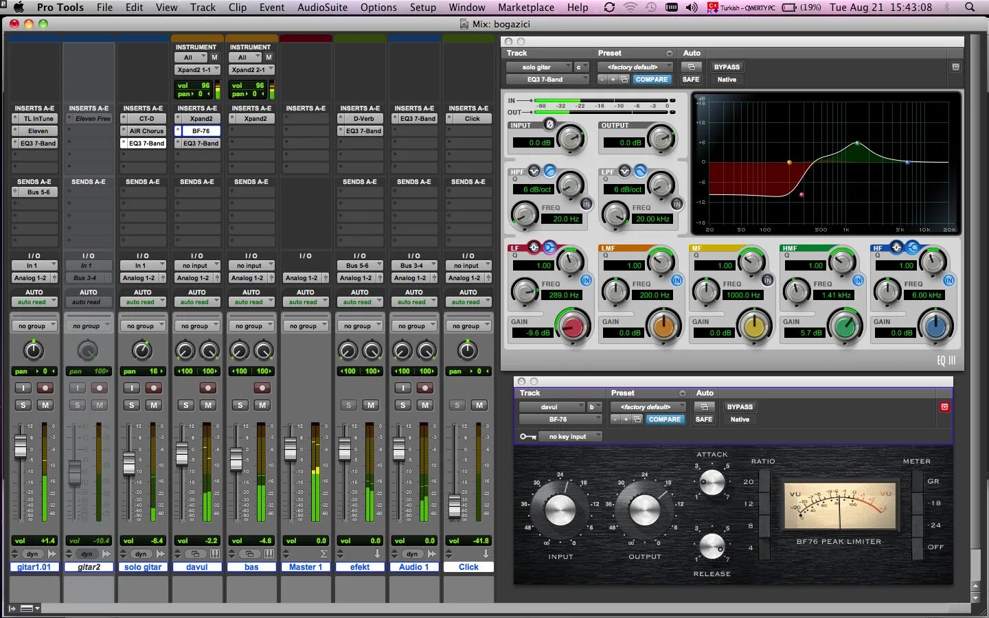Click the record-enable icon on the davul track
The width and height of the screenshot is (989, 618).
(x=207, y=388)
